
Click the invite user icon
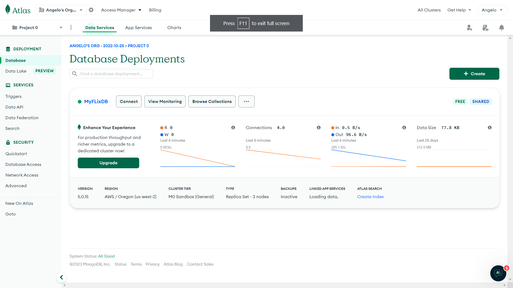click(x=469, y=27)
